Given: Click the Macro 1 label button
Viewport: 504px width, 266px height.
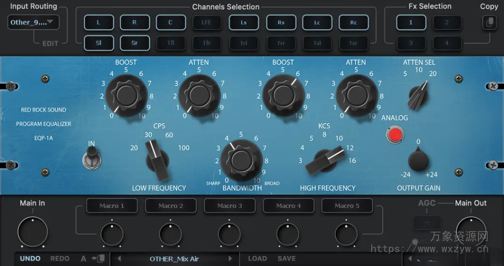Looking at the screenshot, I should (x=112, y=206).
